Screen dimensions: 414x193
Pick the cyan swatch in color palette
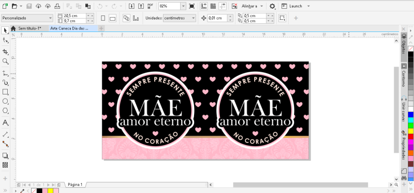(x=410, y=120)
